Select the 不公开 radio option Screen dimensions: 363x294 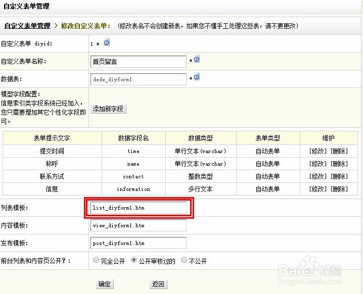coord(184,260)
